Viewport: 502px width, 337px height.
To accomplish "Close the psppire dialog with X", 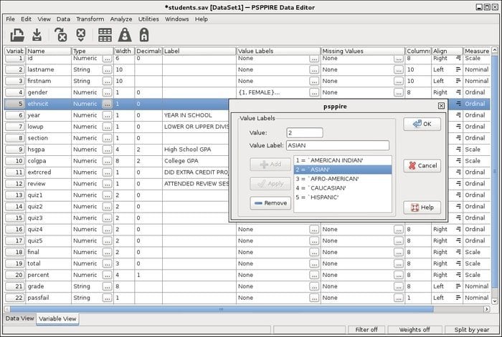I will (x=441, y=106).
